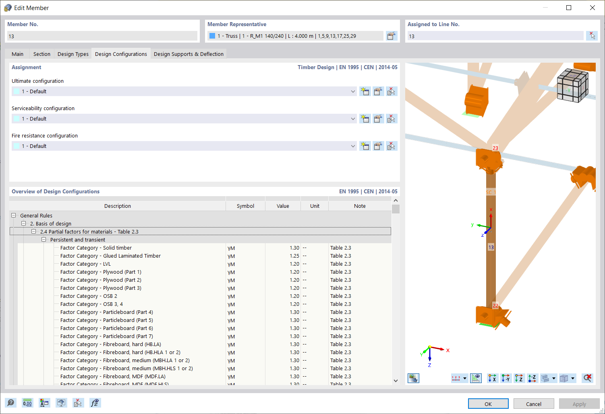This screenshot has width=605, height=414.
Task: Collapse Persistent and transient node
Action: tap(44, 240)
